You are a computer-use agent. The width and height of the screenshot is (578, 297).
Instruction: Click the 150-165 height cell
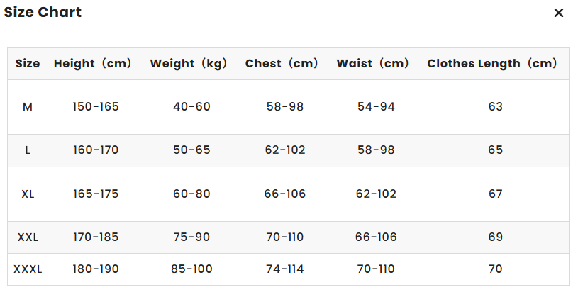96,107
